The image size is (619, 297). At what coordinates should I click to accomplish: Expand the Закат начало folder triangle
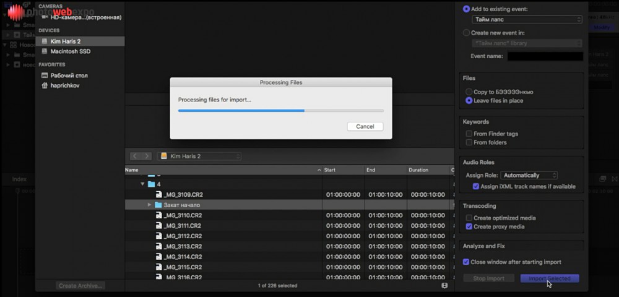pyautogui.click(x=149, y=205)
